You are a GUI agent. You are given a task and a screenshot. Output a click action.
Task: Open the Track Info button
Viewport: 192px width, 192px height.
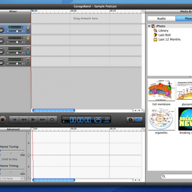131,120
